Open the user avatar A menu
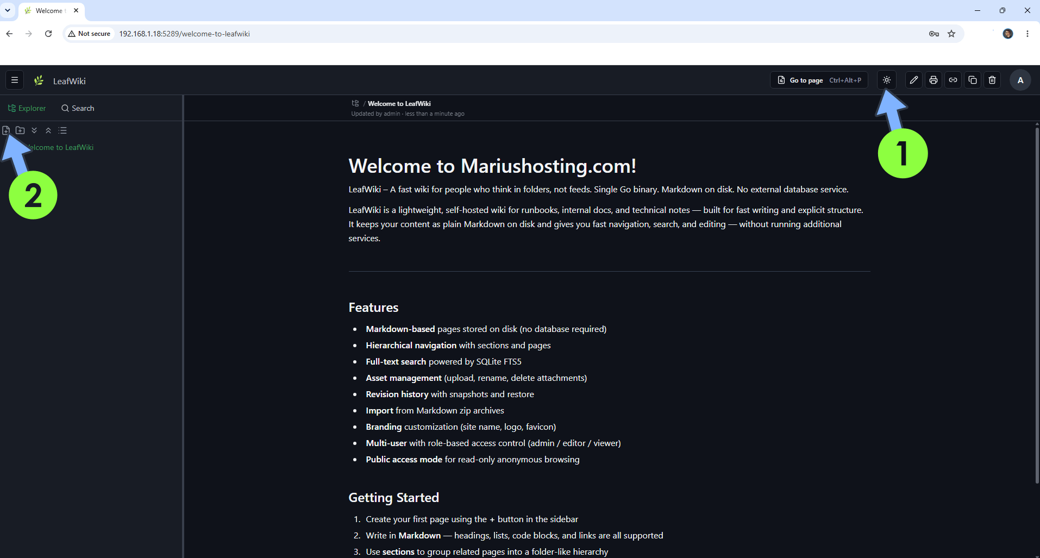The height and width of the screenshot is (558, 1040). 1020,80
